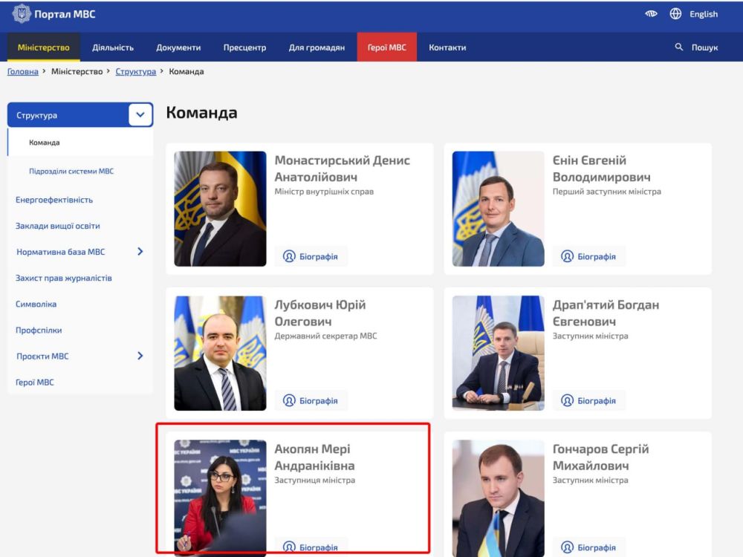Collapse the Структура sidebar dropdown

140,114
